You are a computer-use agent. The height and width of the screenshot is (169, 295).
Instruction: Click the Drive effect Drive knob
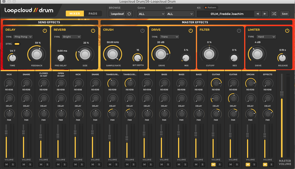[x=161, y=54]
